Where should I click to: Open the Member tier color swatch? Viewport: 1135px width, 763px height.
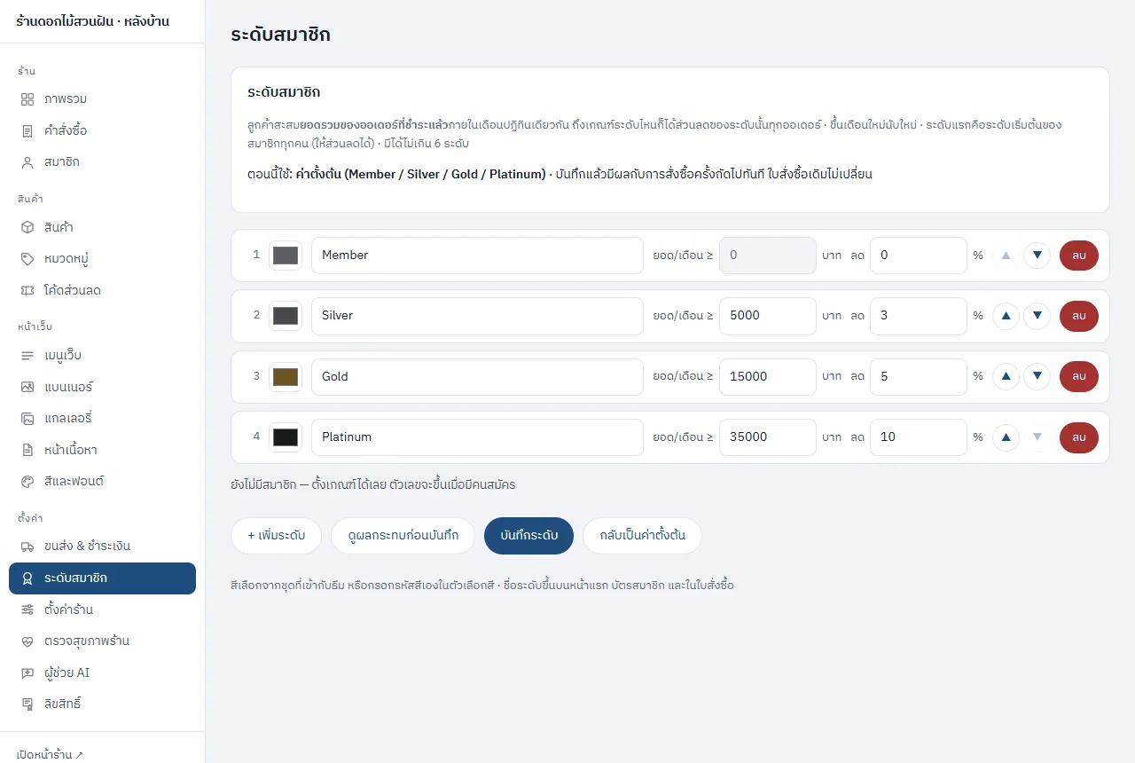(x=286, y=256)
